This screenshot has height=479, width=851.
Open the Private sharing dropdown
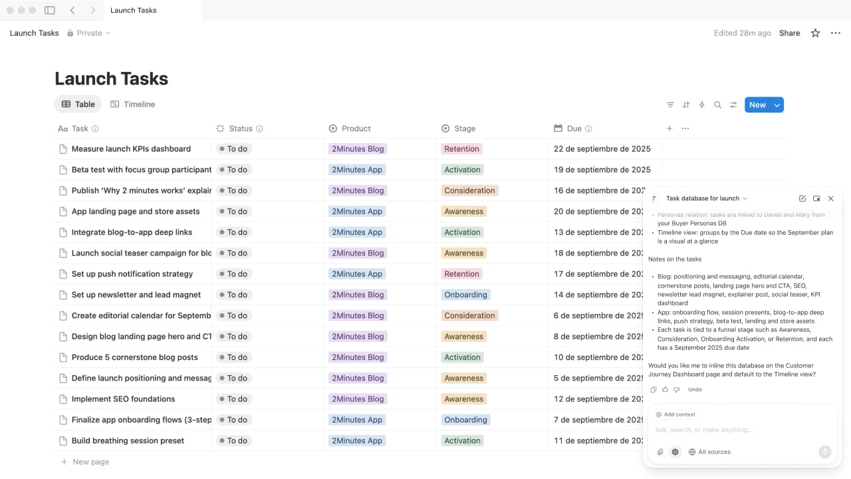click(89, 33)
